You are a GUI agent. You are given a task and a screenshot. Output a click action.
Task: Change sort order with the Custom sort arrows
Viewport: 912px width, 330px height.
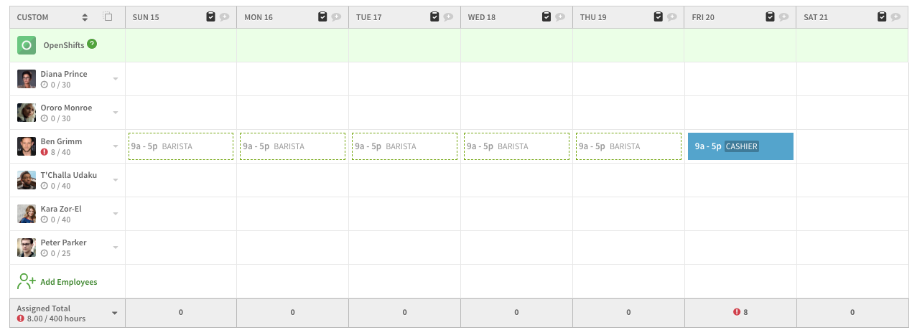click(x=85, y=16)
